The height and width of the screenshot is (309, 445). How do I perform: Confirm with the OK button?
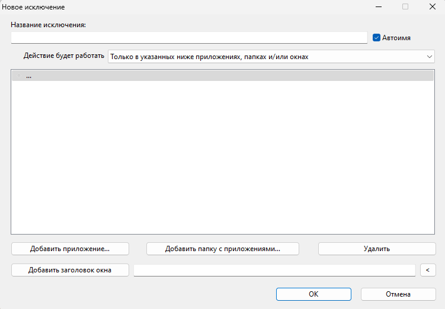point(313,294)
